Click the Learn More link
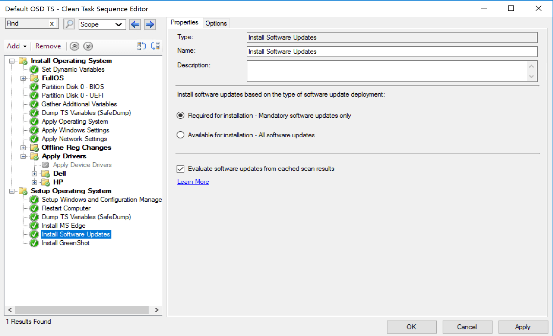The height and width of the screenshot is (336, 553). [193, 182]
